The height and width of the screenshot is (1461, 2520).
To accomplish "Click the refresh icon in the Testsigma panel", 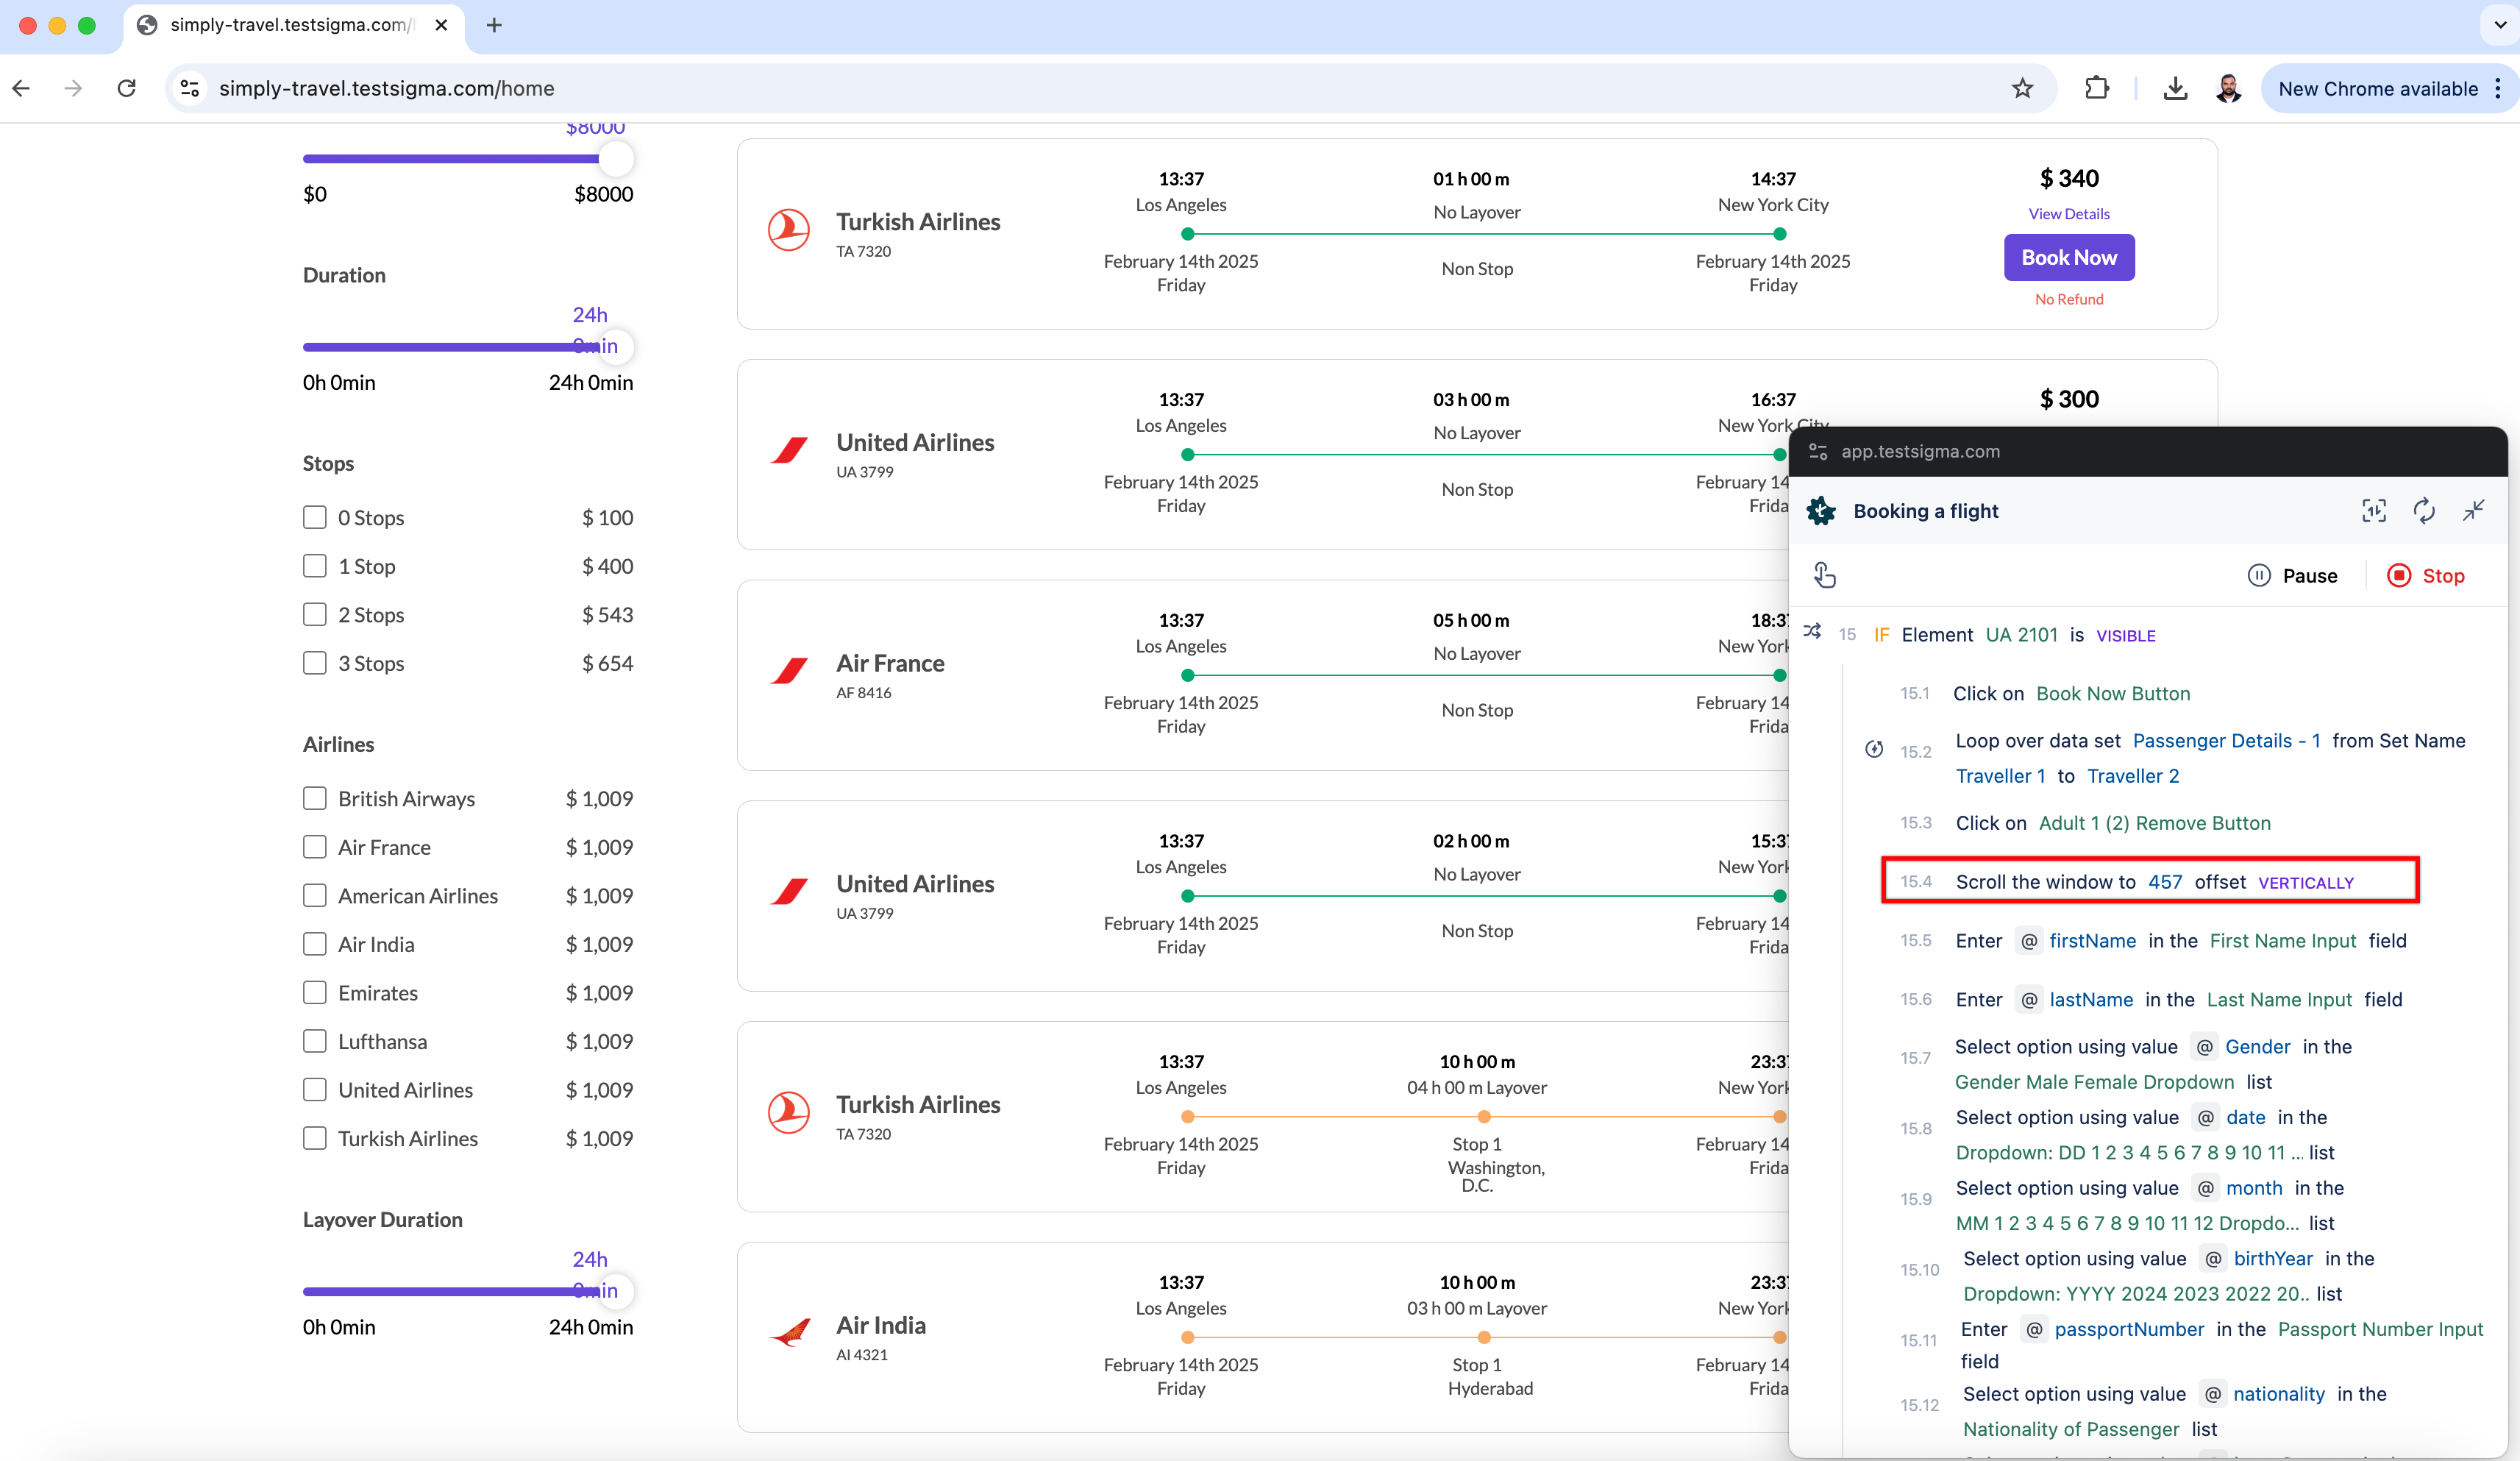I will 2424,510.
